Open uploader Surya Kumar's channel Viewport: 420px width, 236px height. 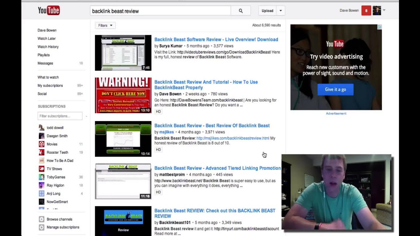(171, 46)
